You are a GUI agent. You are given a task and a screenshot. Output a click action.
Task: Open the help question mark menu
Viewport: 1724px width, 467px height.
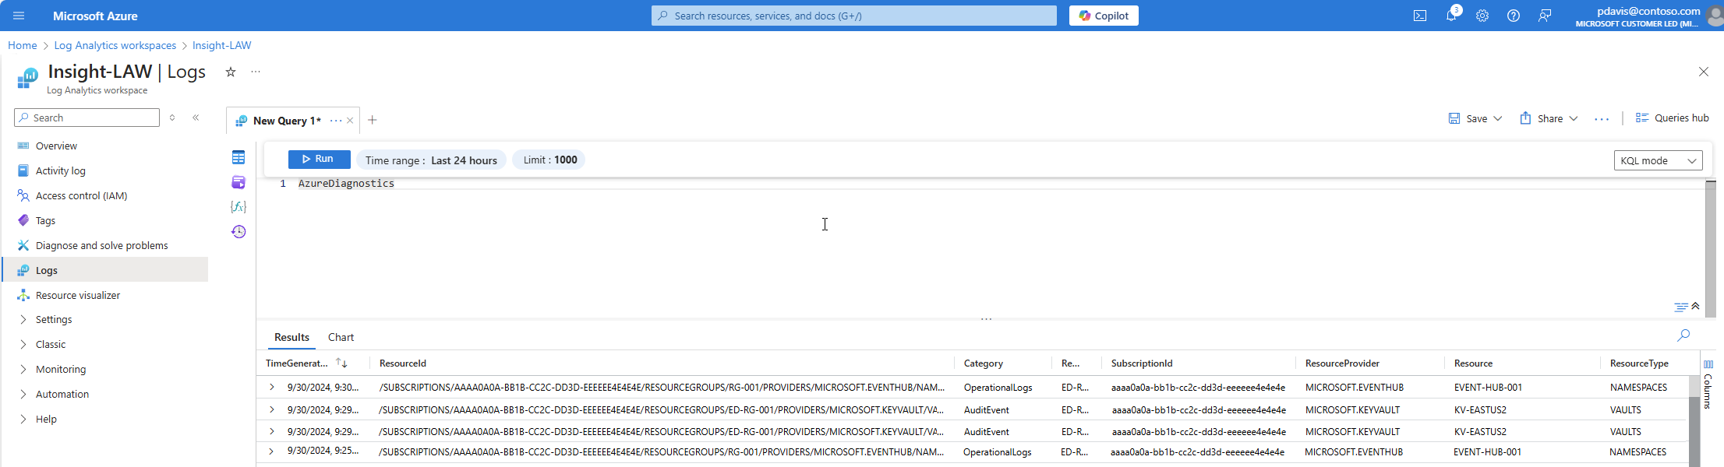(1514, 16)
